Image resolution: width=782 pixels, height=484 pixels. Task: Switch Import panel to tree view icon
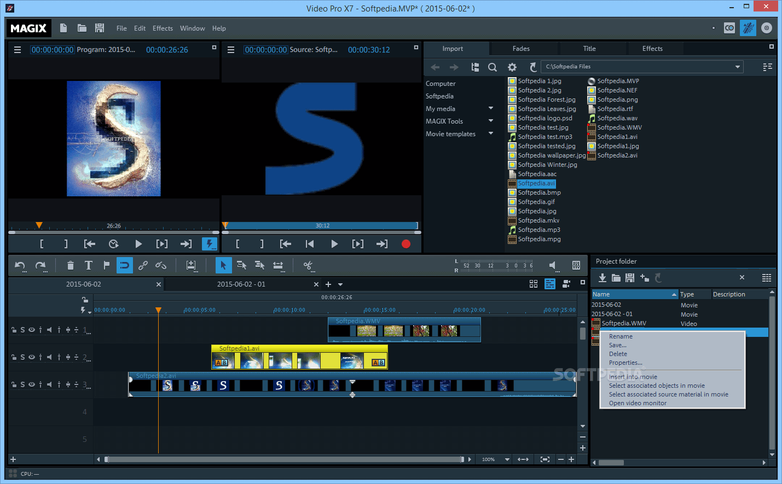coord(475,67)
